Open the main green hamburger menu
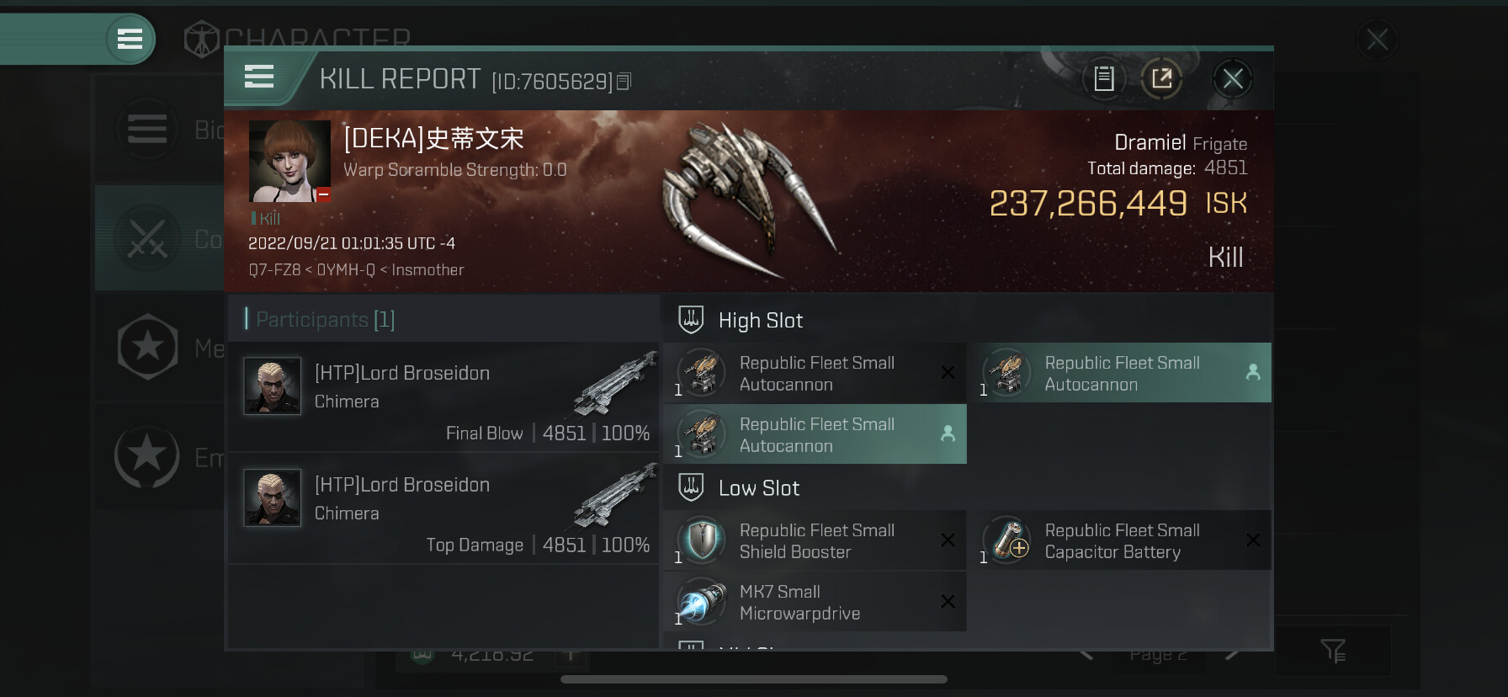This screenshot has width=1508, height=697. (x=130, y=39)
